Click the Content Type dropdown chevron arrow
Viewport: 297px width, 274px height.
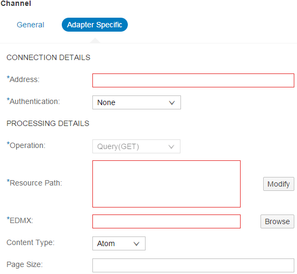point(136,244)
